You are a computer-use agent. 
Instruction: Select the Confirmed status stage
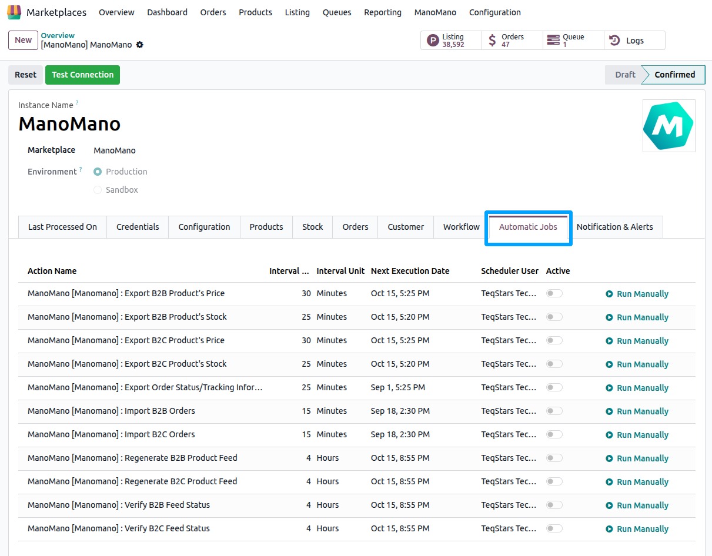(674, 75)
